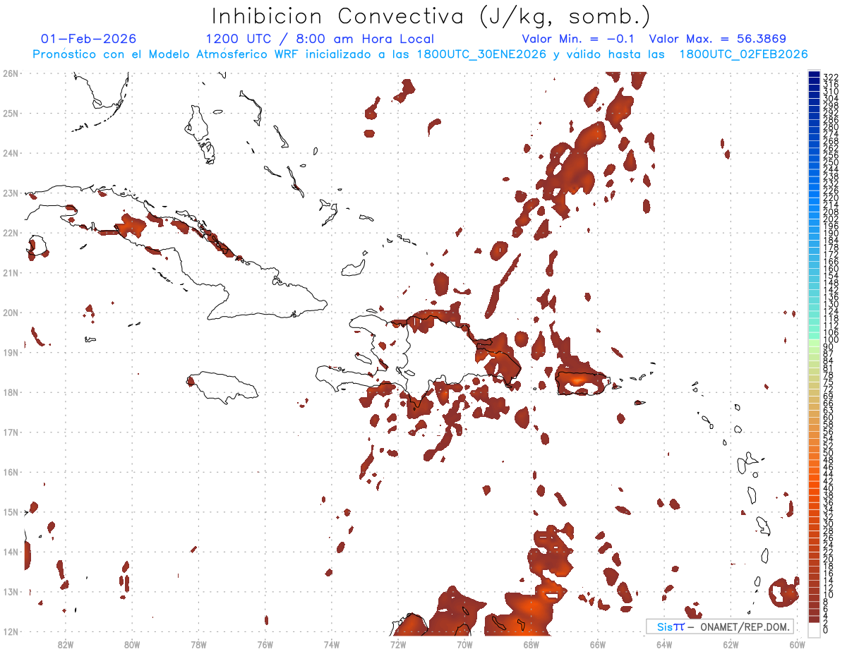
Task: Click the '1800UTC_02FEB2026' validity time
Action: [x=743, y=54]
